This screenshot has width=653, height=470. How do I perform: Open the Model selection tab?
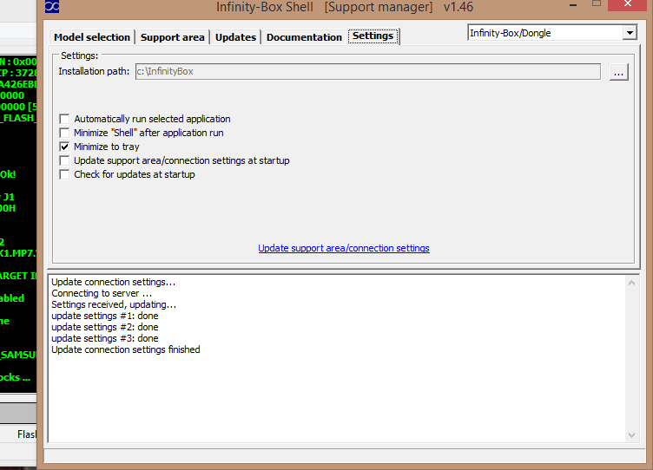92,37
